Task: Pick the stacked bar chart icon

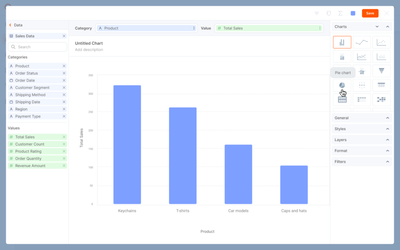Action: tap(342, 57)
